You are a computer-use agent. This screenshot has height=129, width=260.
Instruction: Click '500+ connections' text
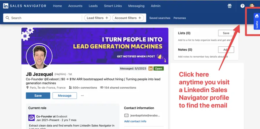click(x=85, y=88)
